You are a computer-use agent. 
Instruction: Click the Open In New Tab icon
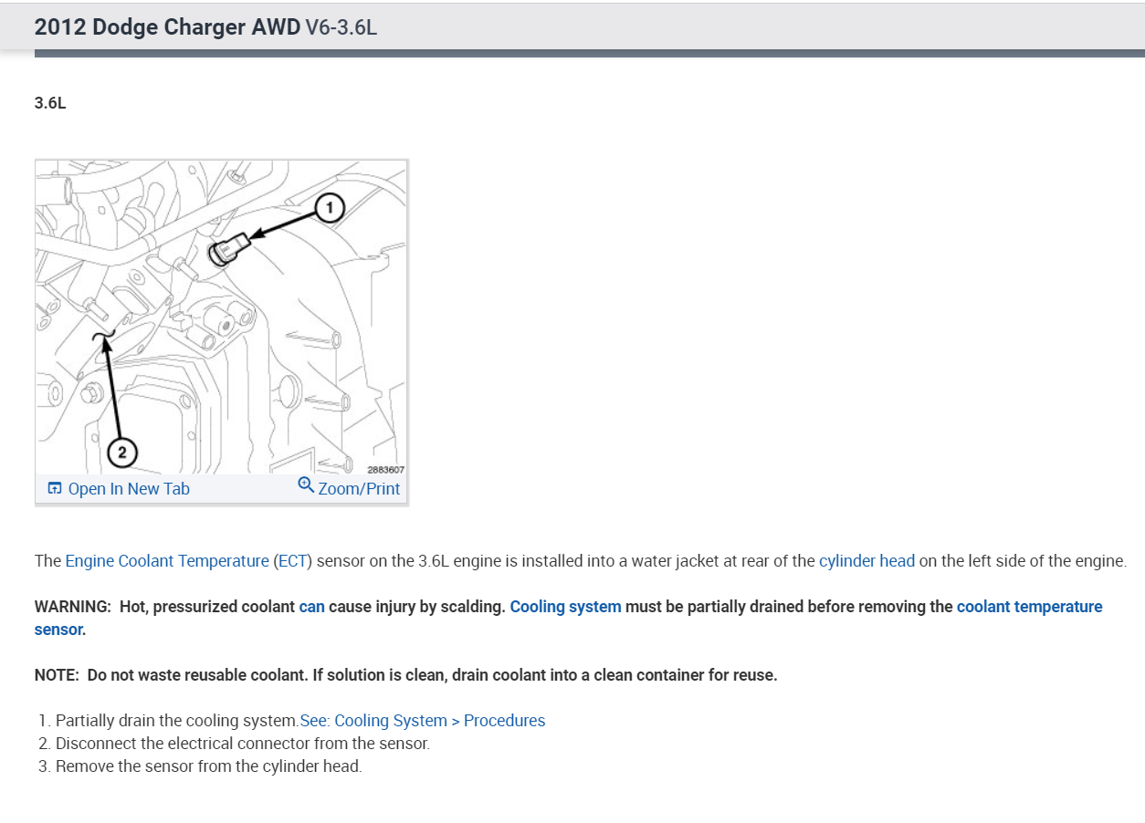(x=55, y=488)
